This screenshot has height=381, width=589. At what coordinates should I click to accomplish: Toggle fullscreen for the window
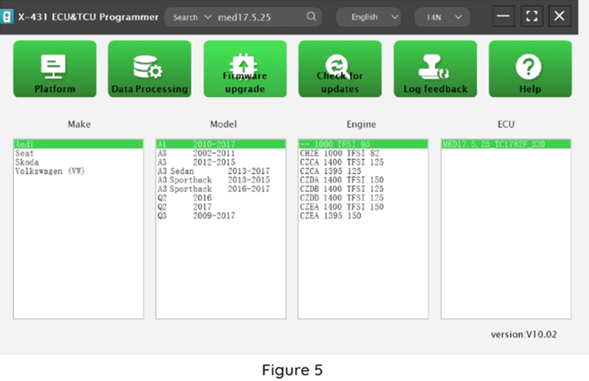point(532,16)
